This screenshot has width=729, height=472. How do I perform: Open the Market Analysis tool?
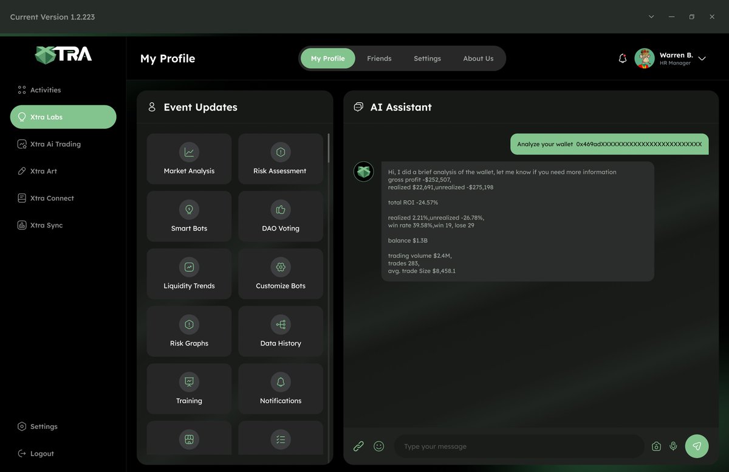click(x=189, y=159)
